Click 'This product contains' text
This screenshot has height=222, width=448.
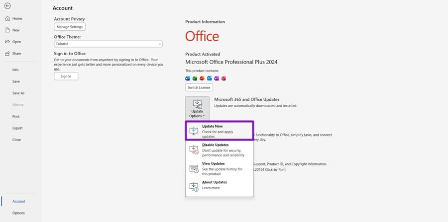tap(202, 71)
